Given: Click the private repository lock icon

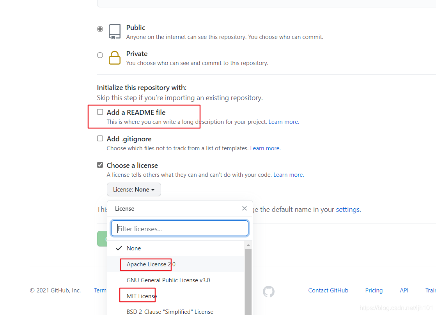Looking at the screenshot, I should [x=115, y=58].
